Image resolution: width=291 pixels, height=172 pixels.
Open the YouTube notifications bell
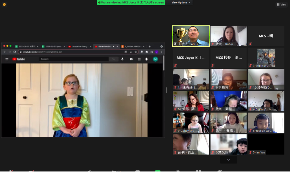click(147, 59)
